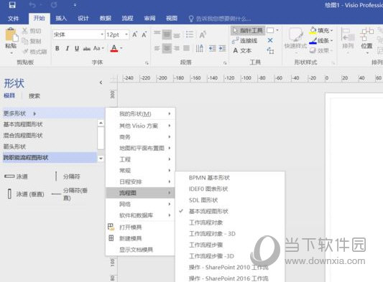Click the Cut (剪切) scissors icon
Screen dimensions: 383x282
tap(25, 31)
